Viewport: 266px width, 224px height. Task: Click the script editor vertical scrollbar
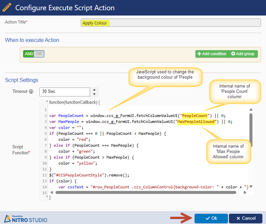pyautogui.click(x=251, y=130)
